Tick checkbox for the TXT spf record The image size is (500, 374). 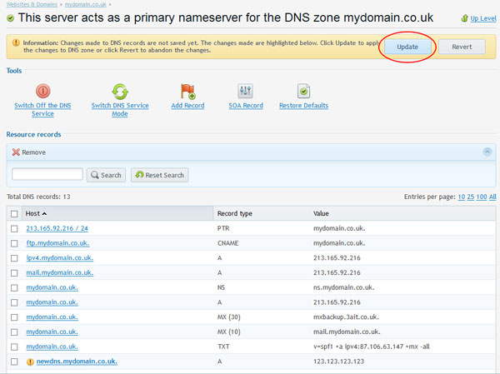tap(14, 347)
